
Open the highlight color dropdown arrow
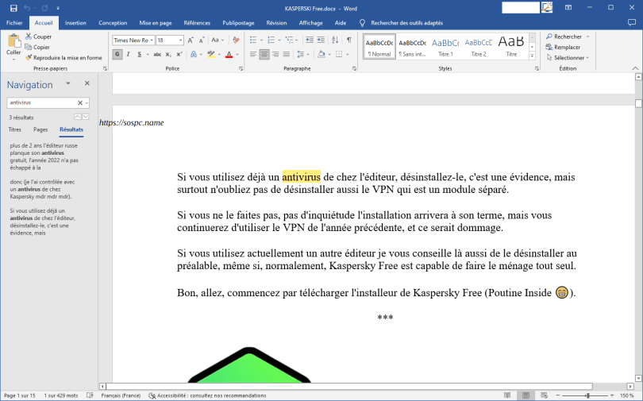coord(219,54)
